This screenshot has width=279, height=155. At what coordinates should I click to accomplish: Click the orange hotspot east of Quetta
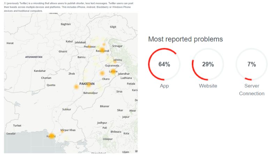(76, 87)
